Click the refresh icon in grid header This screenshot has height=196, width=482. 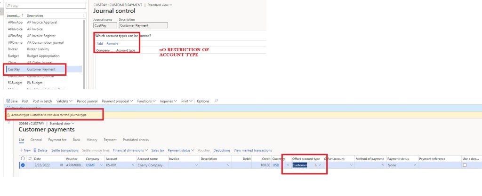coord(30,159)
